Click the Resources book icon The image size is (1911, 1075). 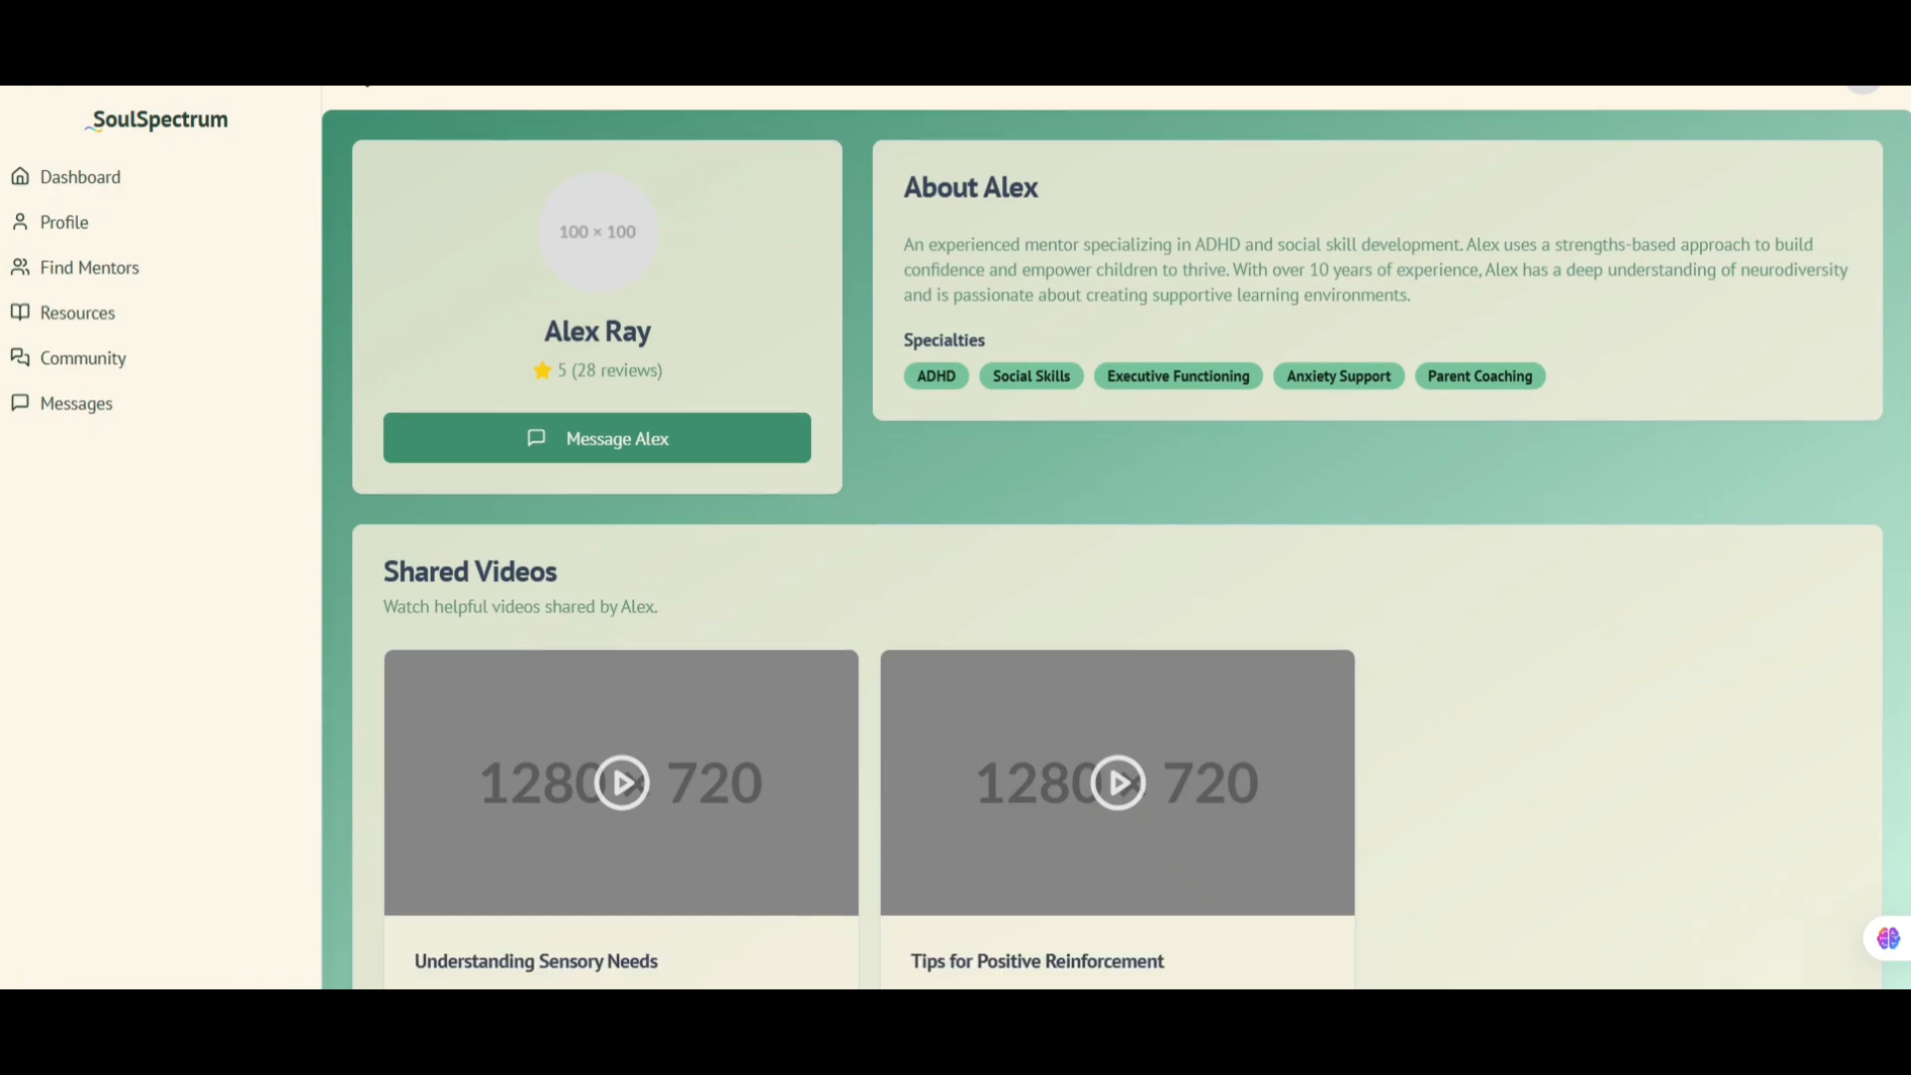point(20,313)
